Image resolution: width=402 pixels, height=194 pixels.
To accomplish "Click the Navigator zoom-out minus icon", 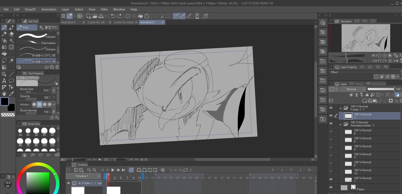I will (x=380, y=55).
